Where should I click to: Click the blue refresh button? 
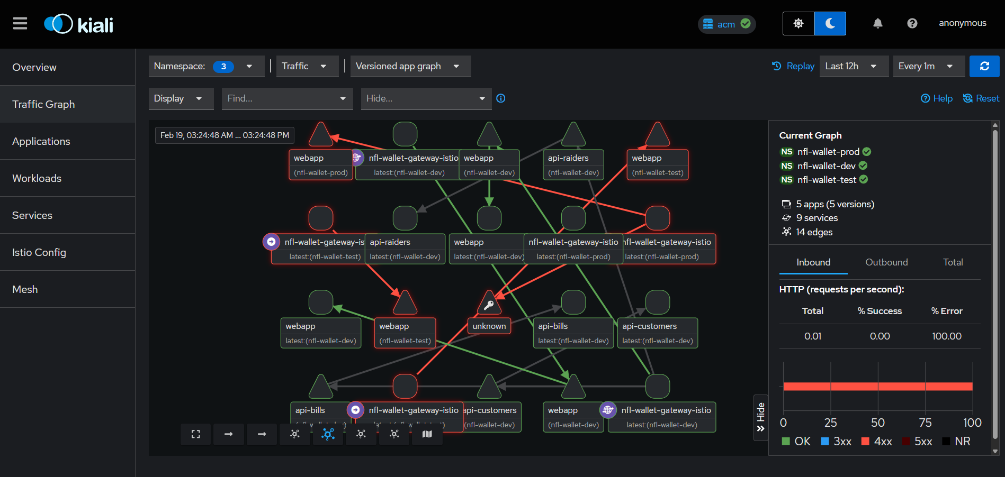point(984,66)
